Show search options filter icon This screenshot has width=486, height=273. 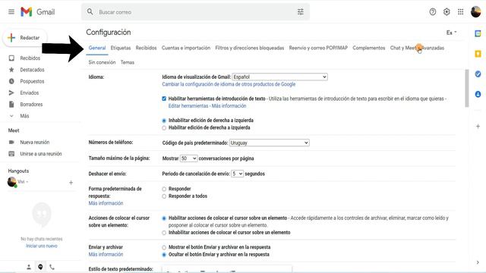point(301,12)
